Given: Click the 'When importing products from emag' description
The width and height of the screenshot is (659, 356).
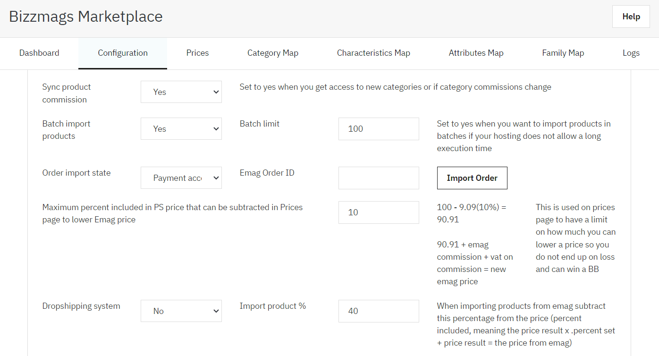Looking at the screenshot, I should (x=526, y=324).
